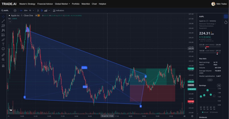Select the area chart style icon
Image resolution: width=229 pixels, height=119 pixels.
[46, 10]
